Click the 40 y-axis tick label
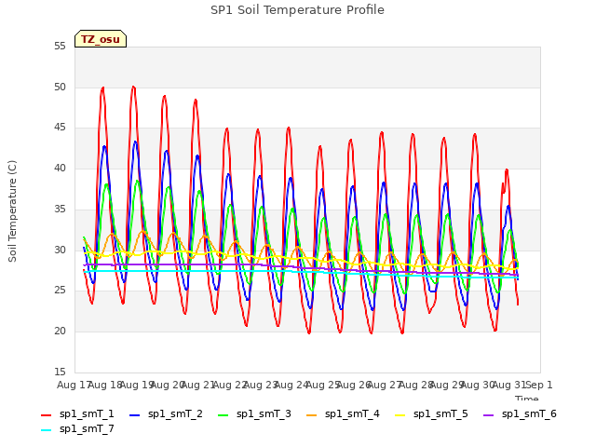Screen dimensions: 596x447 pyautogui.click(x=60, y=168)
